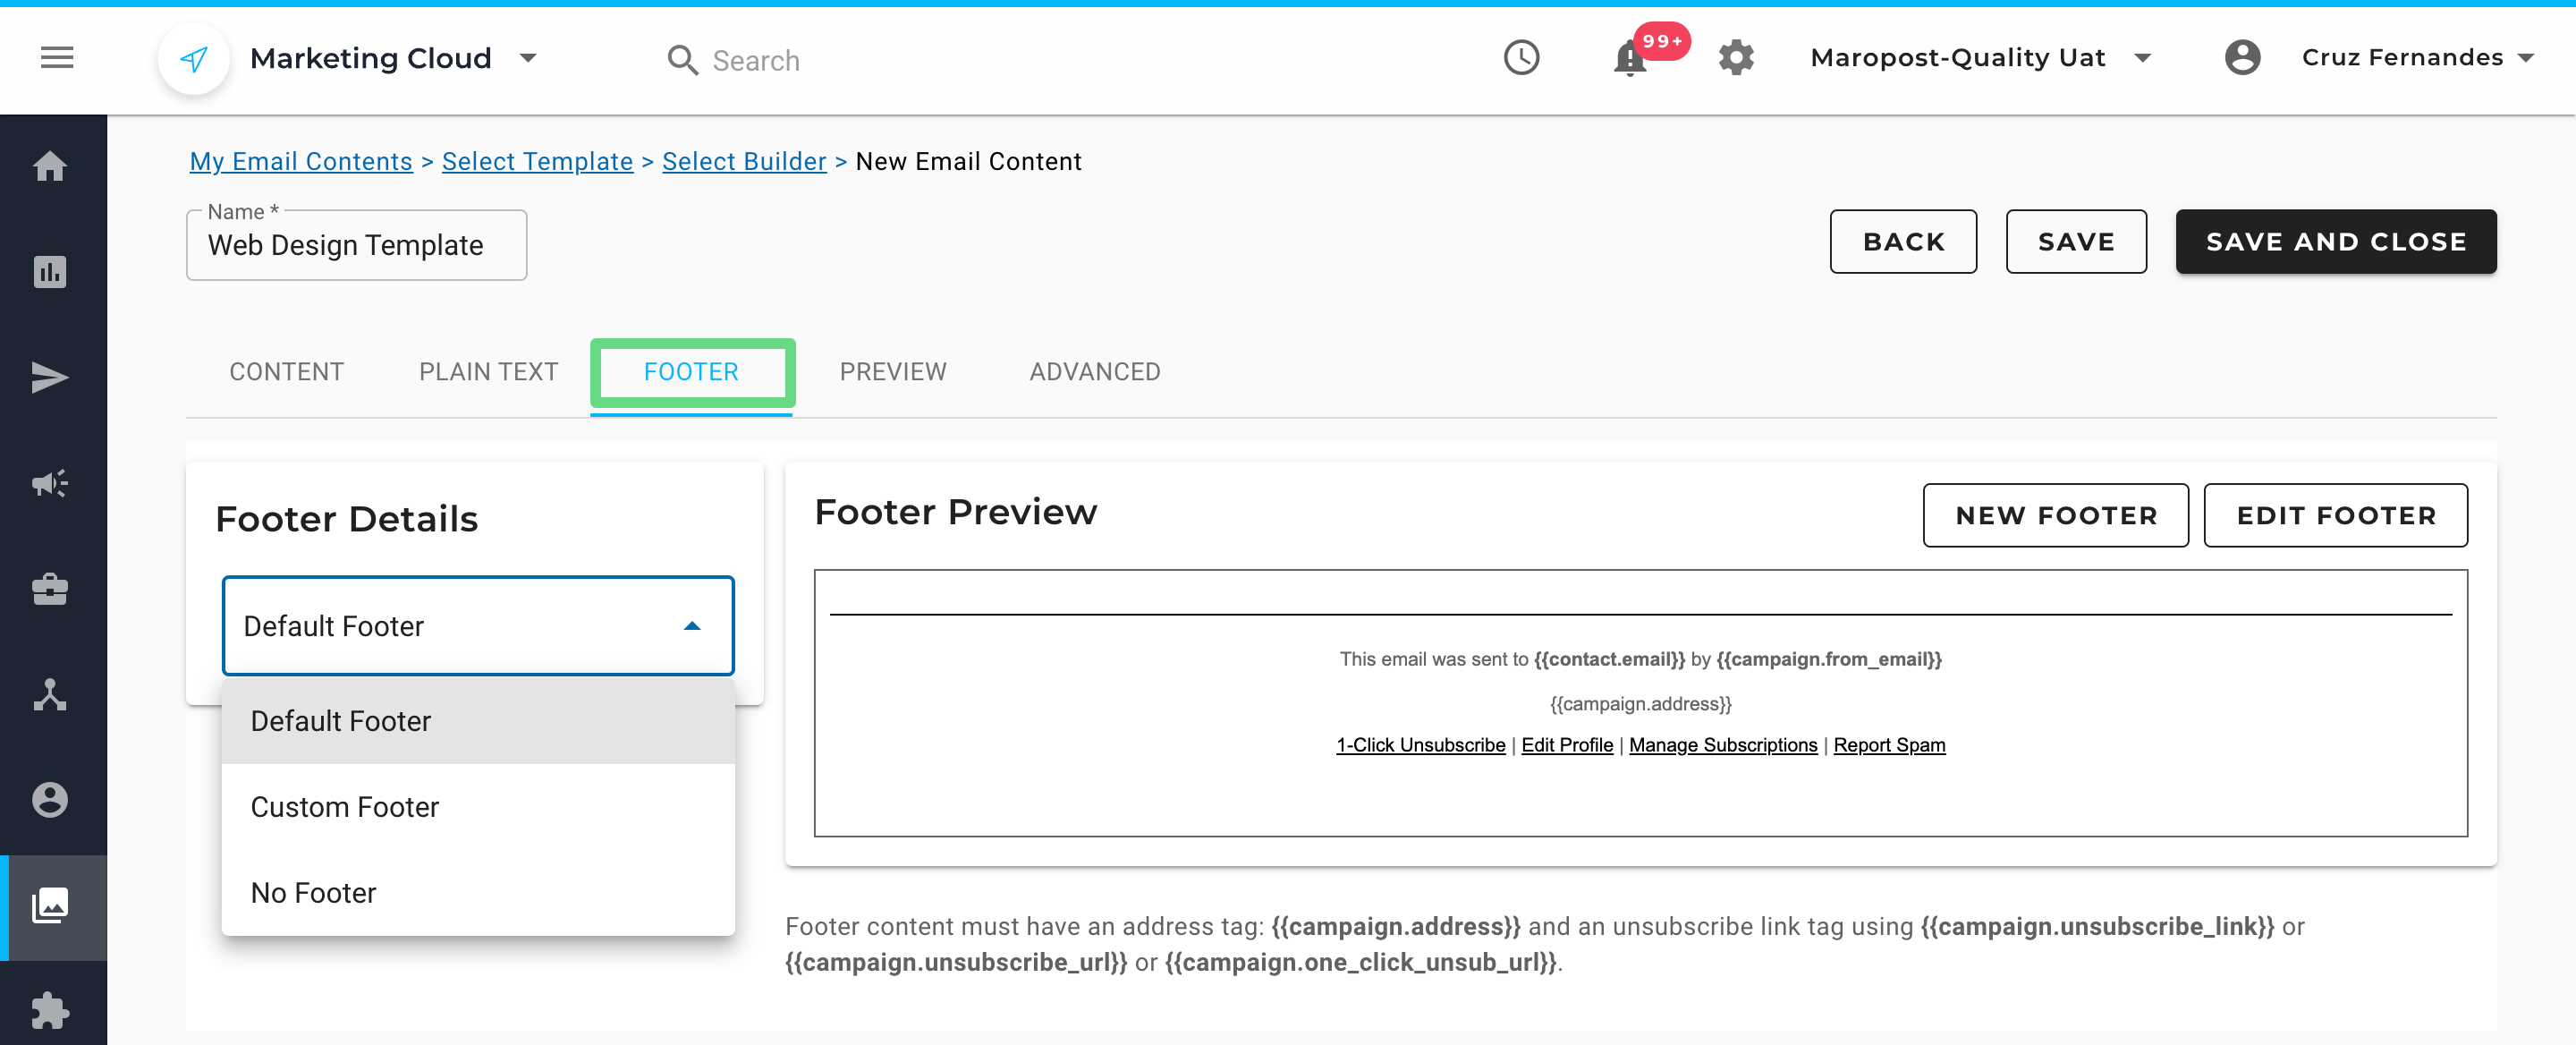Image resolution: width=2576 pixels, height=1045 pixels.
Task: Open the bar chart reports icon
Action: coord(50,272)
